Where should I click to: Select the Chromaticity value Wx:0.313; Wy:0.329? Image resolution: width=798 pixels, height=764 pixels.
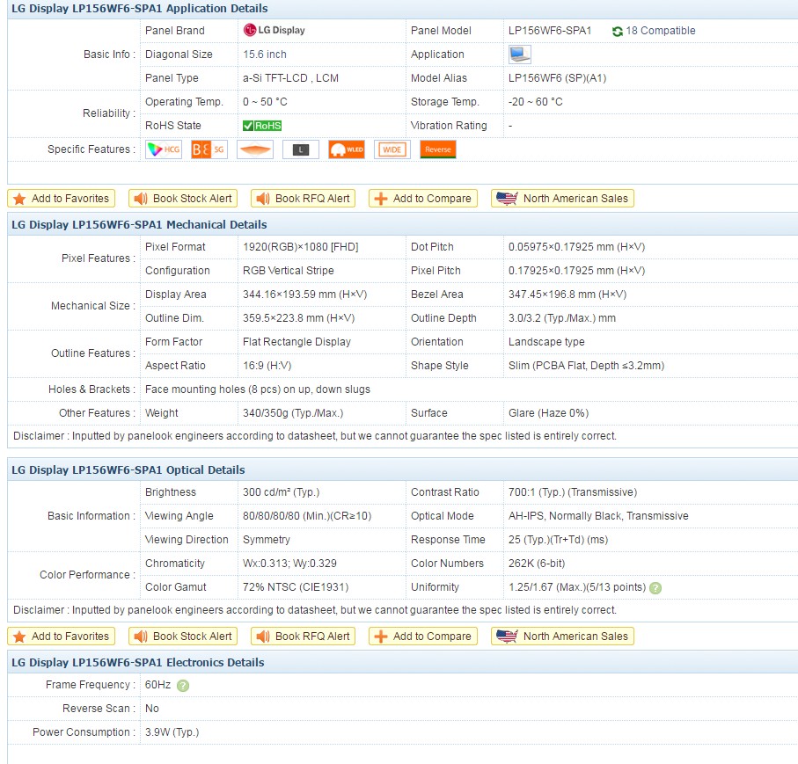pyautogui.click(x=289, y=564)
